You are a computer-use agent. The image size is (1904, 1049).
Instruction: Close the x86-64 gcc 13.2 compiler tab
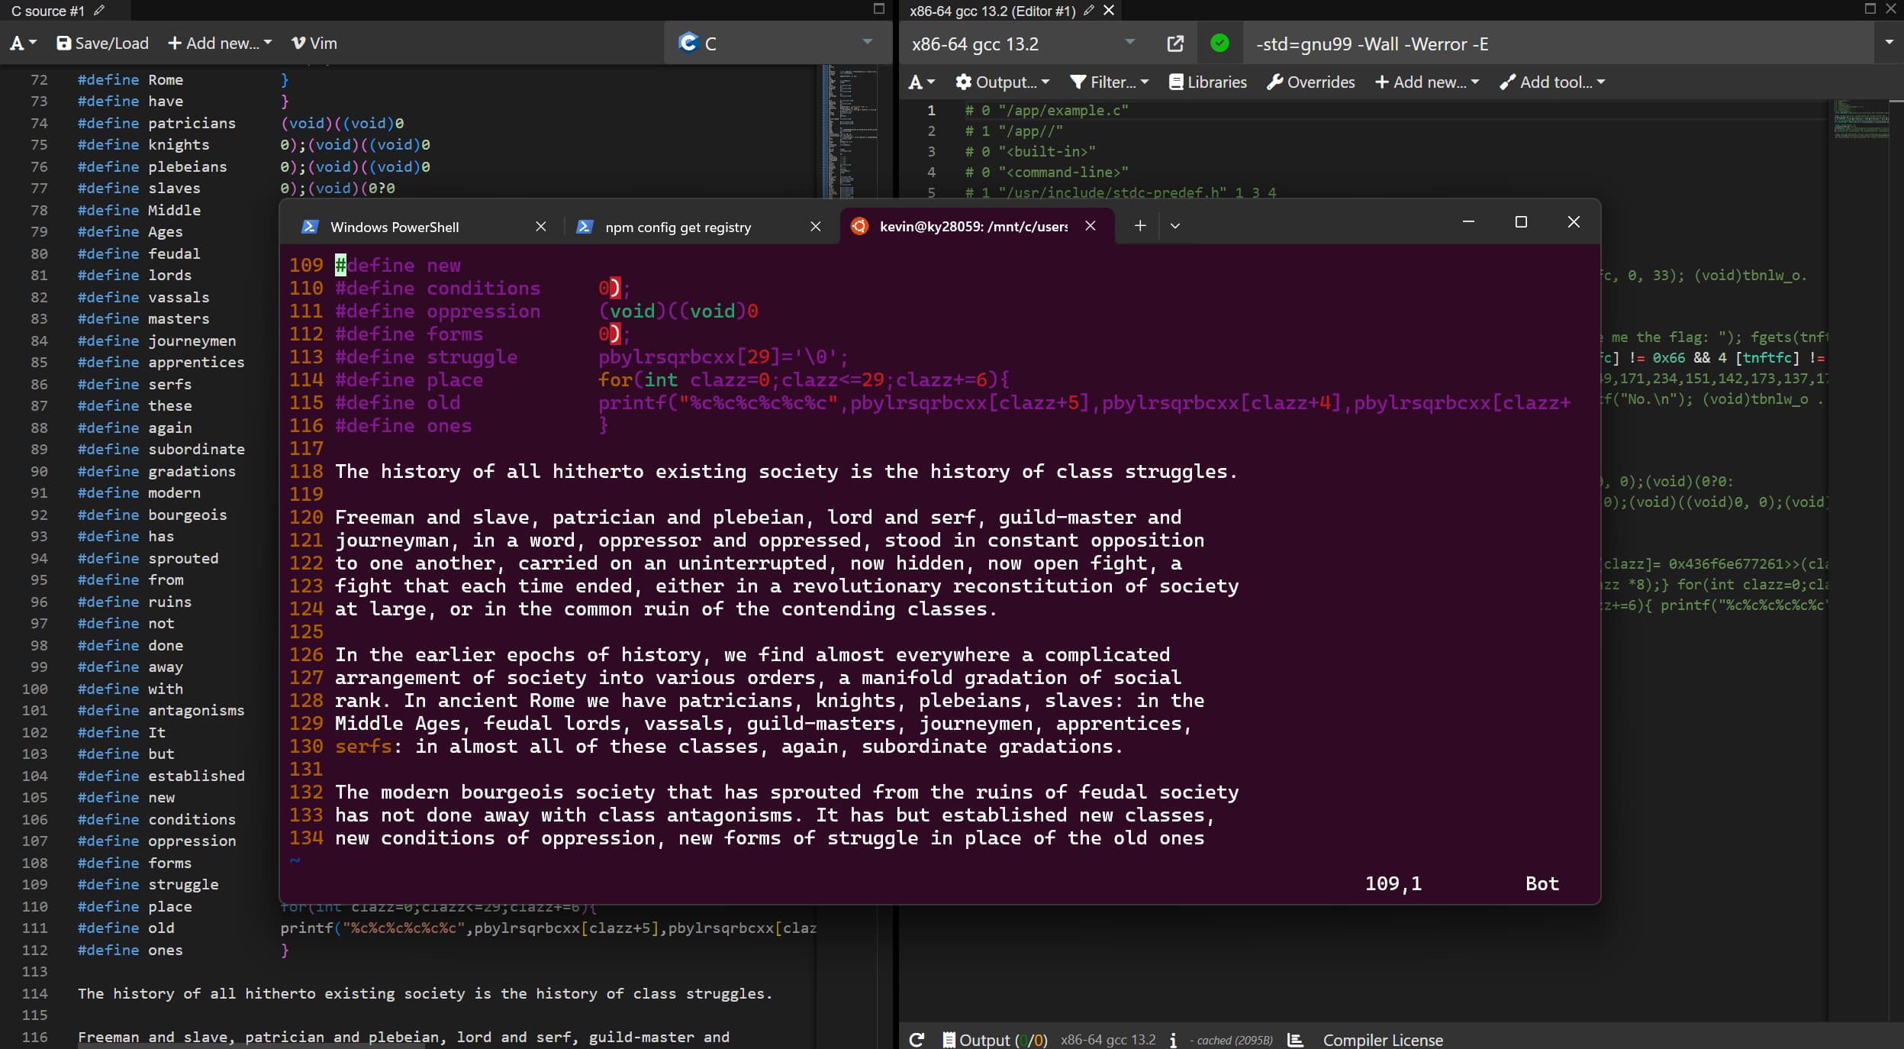(1109, 11)
